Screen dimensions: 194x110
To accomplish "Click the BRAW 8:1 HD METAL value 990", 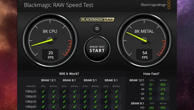I will coord(163,108).
